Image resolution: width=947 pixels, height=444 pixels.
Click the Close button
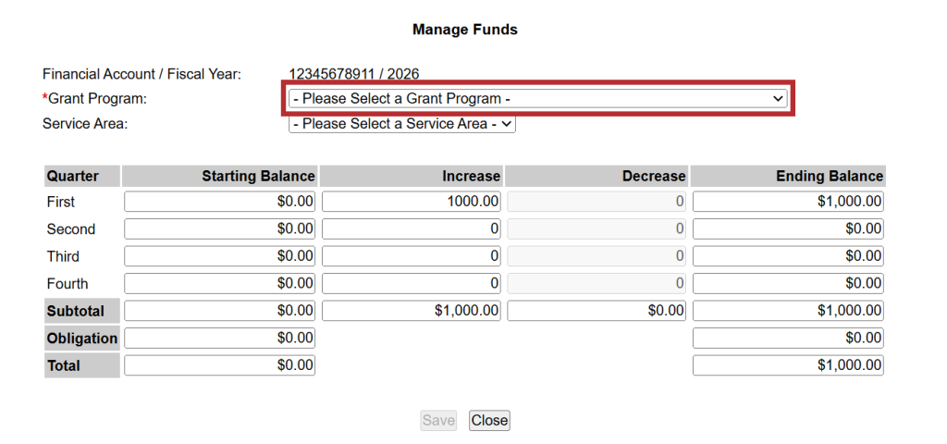489,421
